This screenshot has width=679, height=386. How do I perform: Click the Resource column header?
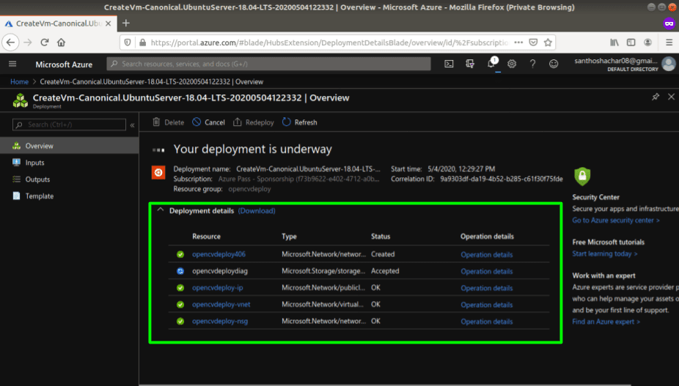pos(207,237)
